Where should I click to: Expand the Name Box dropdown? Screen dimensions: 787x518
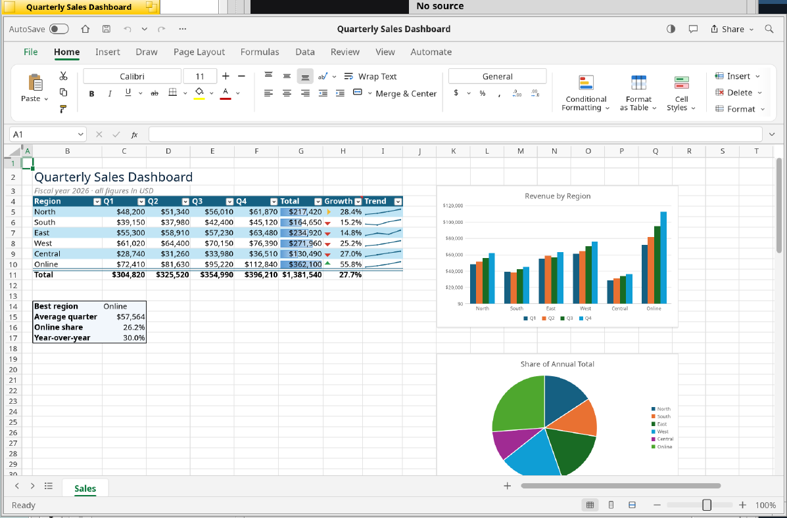(x=80, y=134)
